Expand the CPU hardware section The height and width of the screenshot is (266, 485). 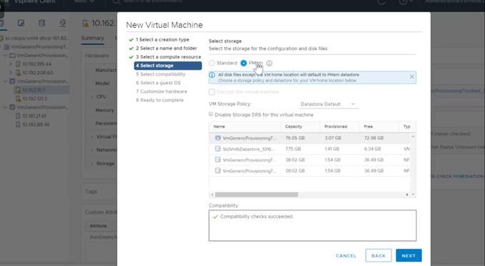pyautogui.click(x=92, y=97)
